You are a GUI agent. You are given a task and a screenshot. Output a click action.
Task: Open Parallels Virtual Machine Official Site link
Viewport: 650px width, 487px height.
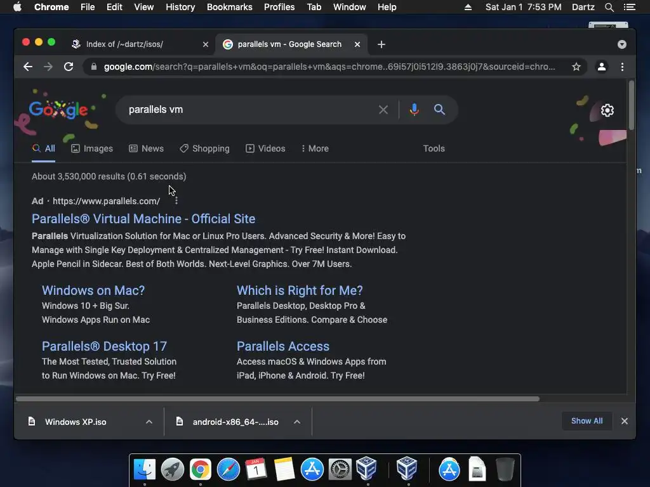[x=143, y=219]
